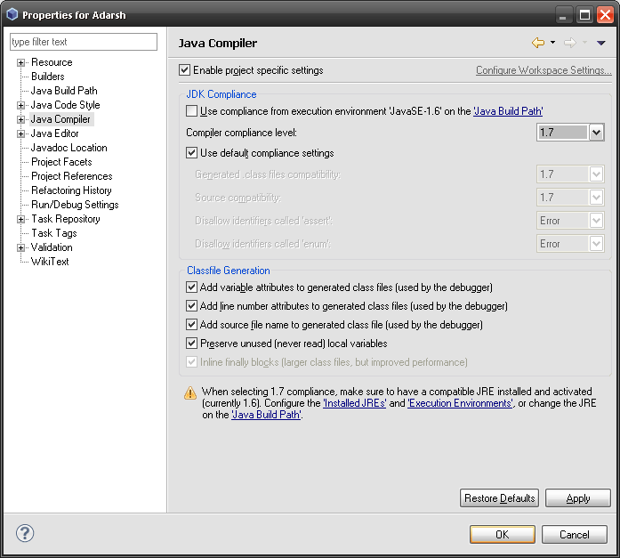Confirm the dialog with OK

click(502, 535)
